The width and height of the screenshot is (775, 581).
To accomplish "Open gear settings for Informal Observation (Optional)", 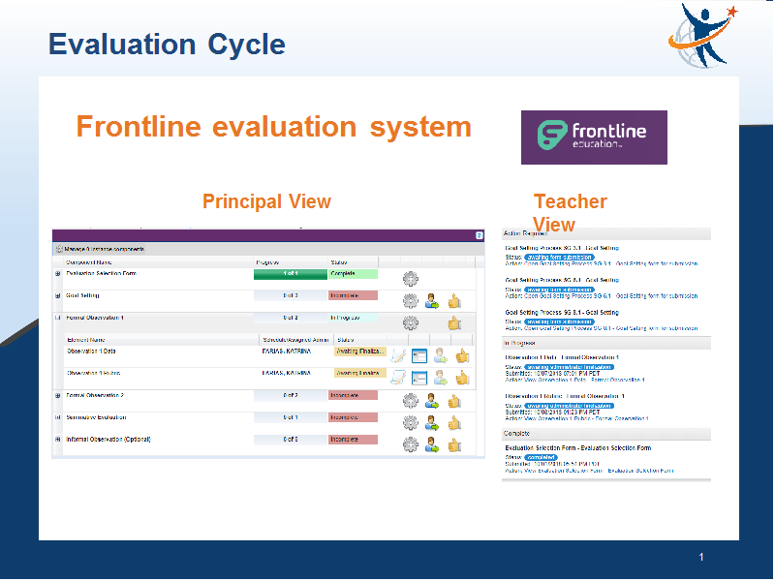I will click(x=410, y=445).
